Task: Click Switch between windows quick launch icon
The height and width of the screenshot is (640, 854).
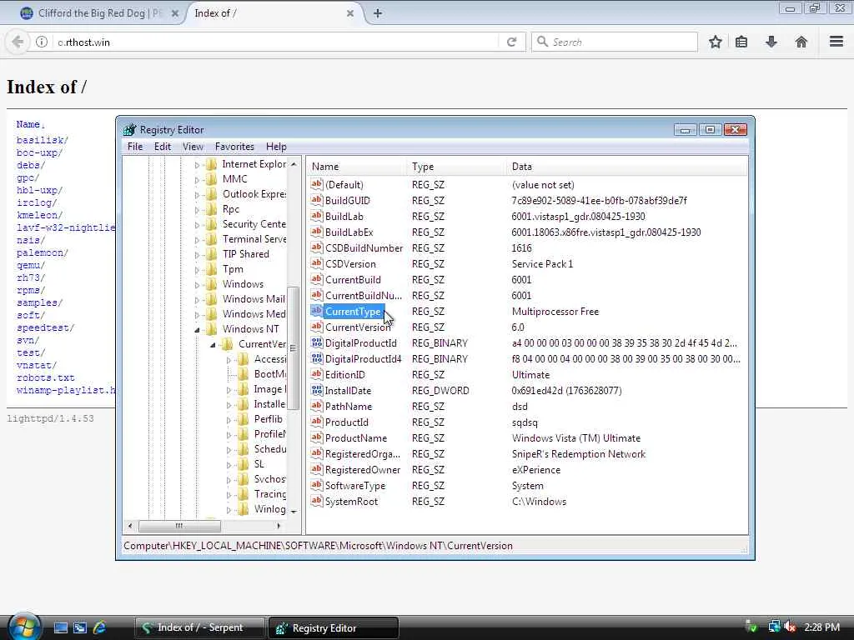Action: pyautogui.click(x=80, y=627)
